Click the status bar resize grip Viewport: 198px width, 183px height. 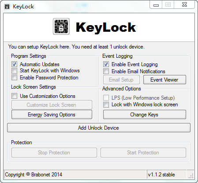pyautogui.click(x=191, y=176)
